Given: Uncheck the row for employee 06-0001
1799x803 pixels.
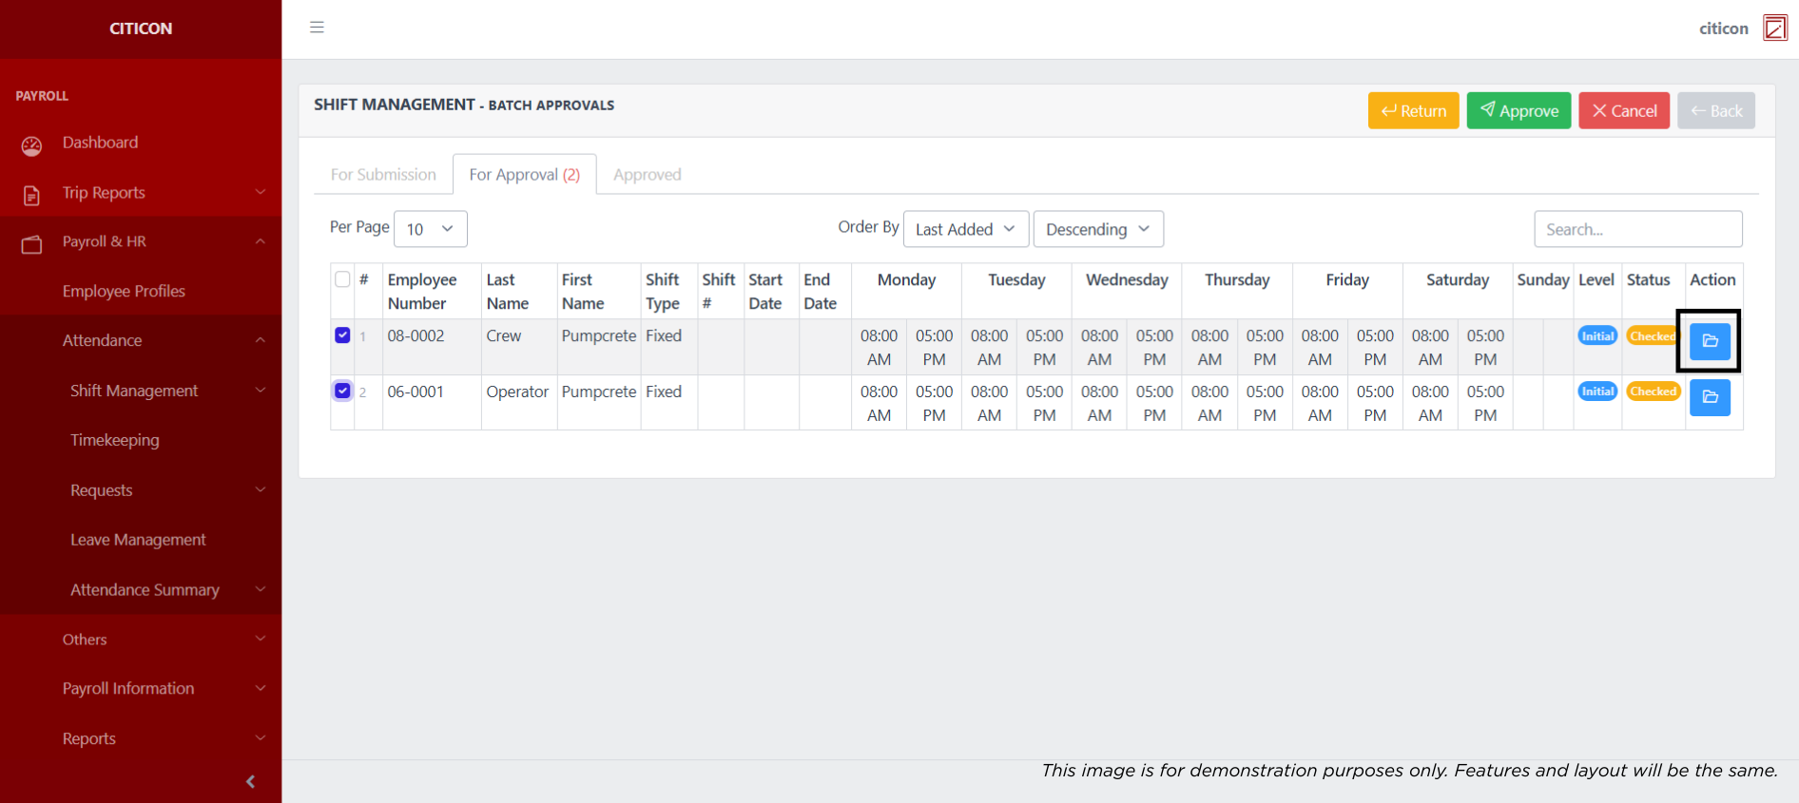Looking at the screenshot, I should click(x=342, y=391).
